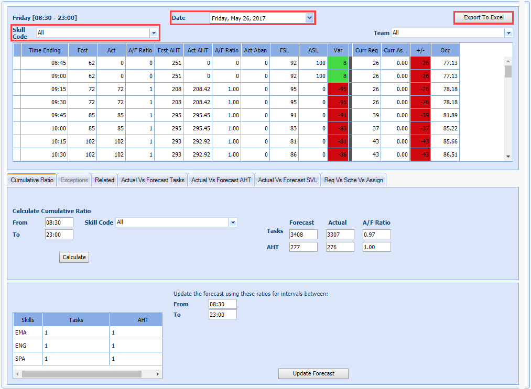This screenshot has height=389, width=531.
Task: Open Skill Code dropdown in Cumulative Ratio
Action: 233,223
